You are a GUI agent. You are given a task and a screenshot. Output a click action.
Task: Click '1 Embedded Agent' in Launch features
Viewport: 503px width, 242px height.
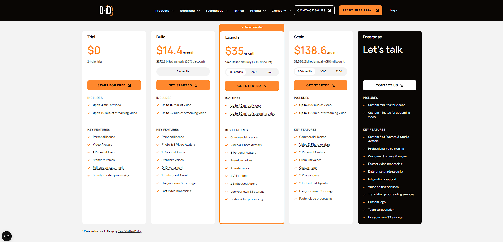[x=243, y=184]
